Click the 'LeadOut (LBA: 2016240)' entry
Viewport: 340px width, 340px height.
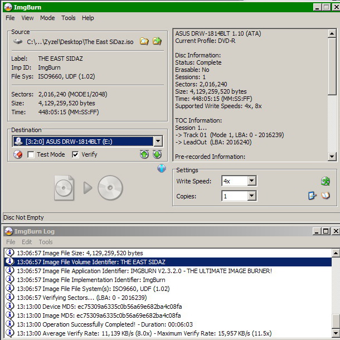click(x=213, y=142)
